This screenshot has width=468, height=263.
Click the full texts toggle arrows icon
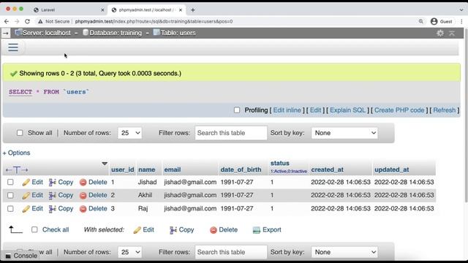[x=17, y=170]
